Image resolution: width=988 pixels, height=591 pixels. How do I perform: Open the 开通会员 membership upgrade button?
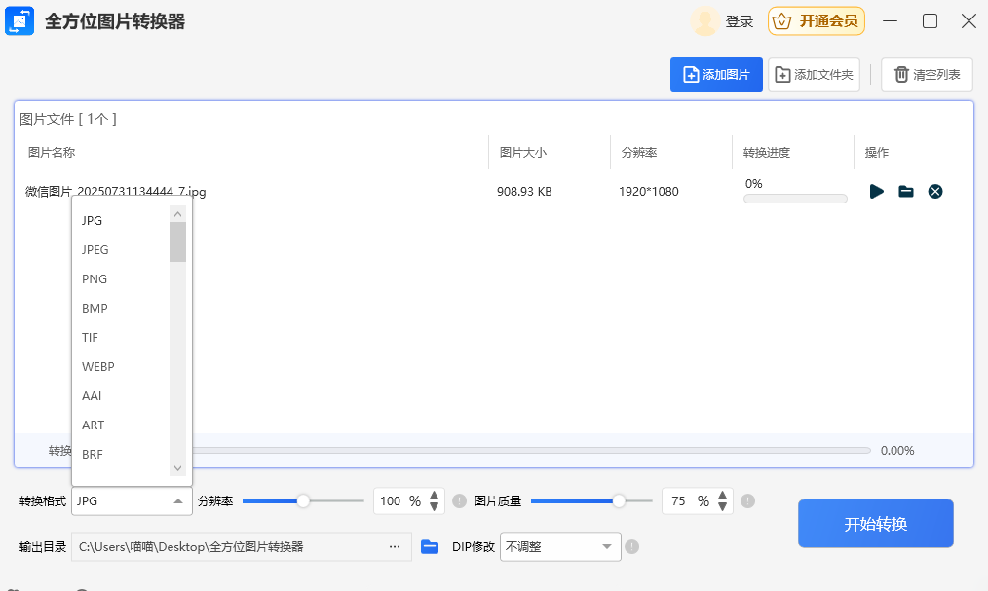817,21
